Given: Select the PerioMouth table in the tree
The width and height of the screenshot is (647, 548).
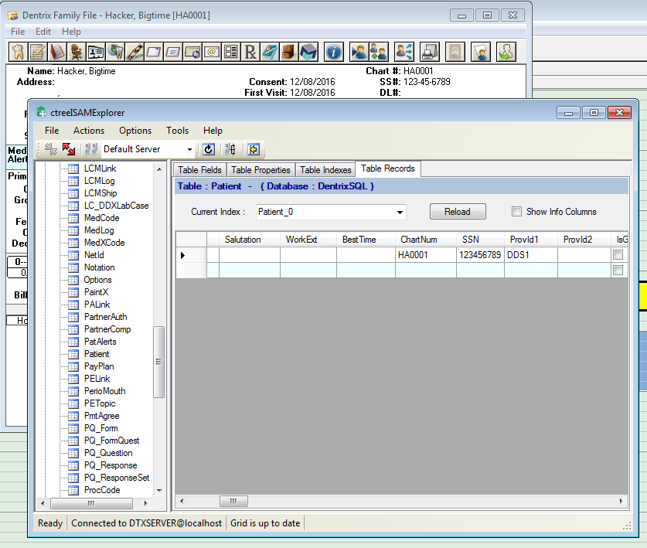Looking at the screenshot, I should 105,391.
